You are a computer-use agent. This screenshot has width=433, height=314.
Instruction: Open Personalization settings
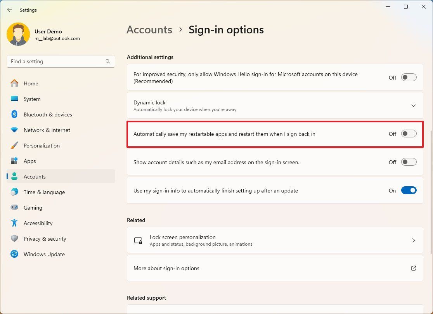42,146
